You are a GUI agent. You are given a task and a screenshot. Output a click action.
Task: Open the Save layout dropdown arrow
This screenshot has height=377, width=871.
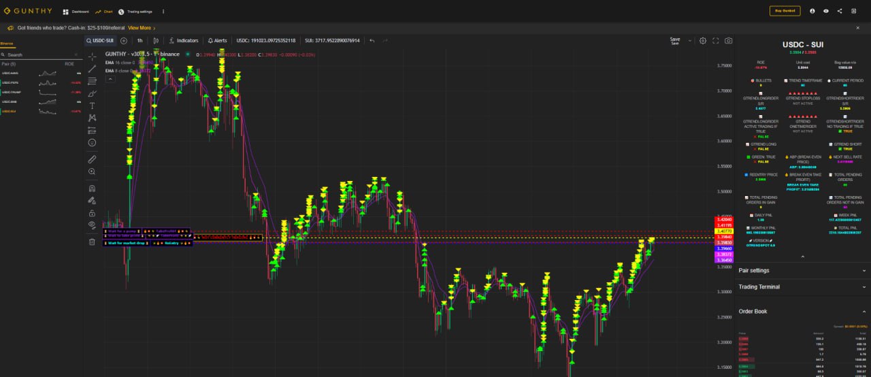pos(690,40)
